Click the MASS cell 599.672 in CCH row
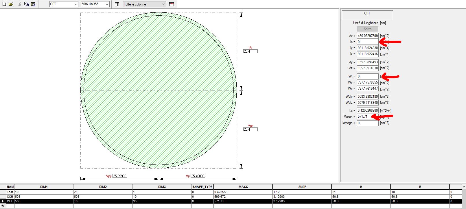The height and width of the screenshot is (209, 466). point(243,197)
